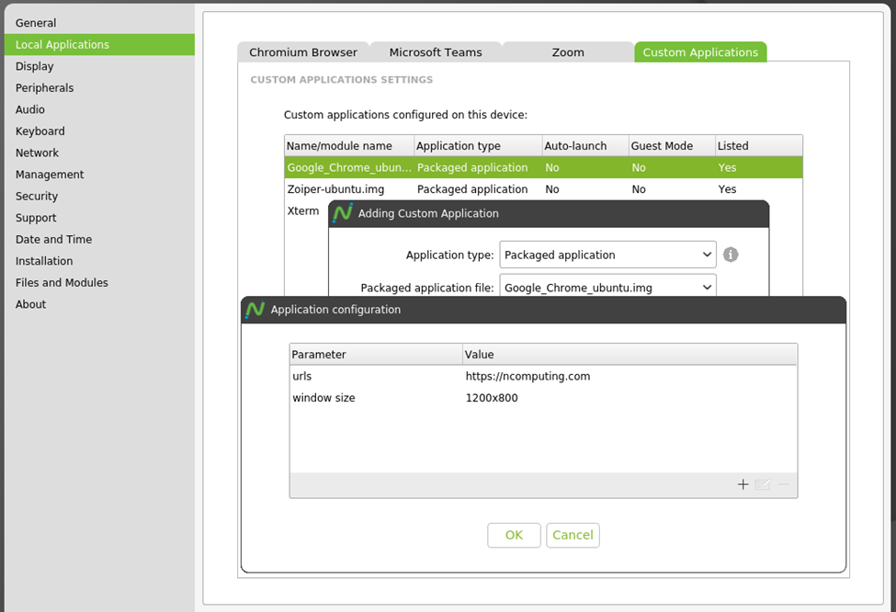Click the Guest Mode value for Zoiper-ubuntu.img
The image size is (896, 612).
point(639,189)
